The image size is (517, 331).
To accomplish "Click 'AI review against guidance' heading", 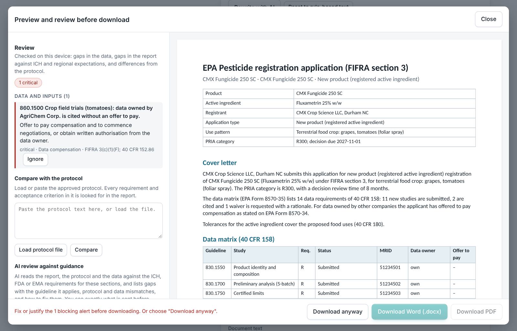I will [49, 266].
